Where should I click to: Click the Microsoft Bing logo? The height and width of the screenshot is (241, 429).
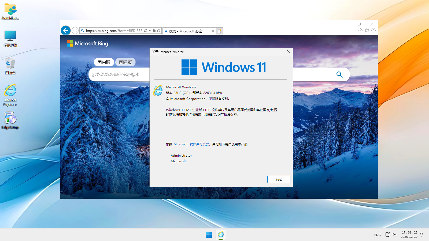point(87,43)
